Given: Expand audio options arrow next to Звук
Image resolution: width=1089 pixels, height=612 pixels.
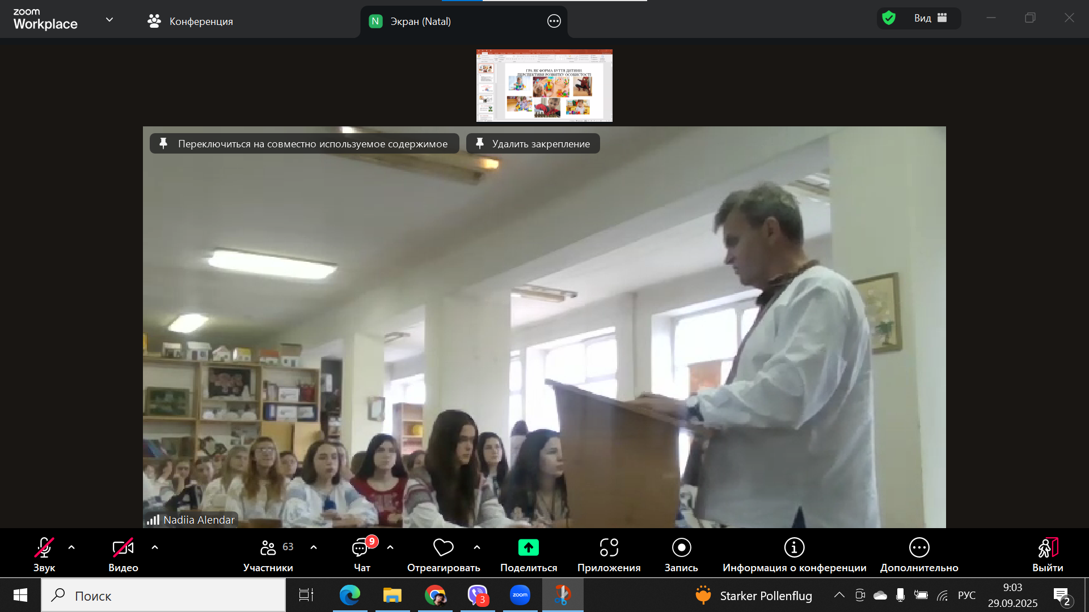Looking at the screenshot, I should click(71, 547).
